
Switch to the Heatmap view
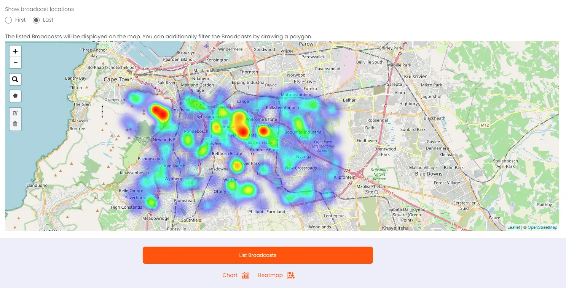(270, 275)
